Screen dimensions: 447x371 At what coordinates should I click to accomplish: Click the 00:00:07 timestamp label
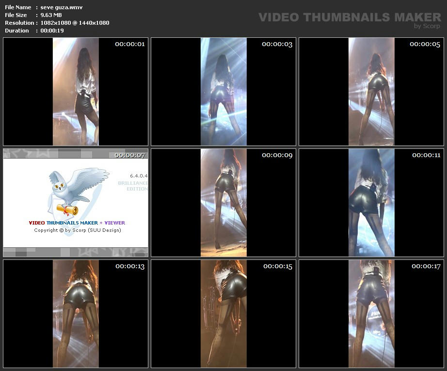coord(129,155)
